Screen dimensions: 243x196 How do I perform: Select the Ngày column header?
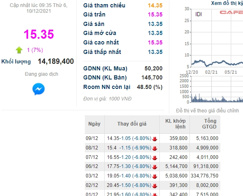94,124
